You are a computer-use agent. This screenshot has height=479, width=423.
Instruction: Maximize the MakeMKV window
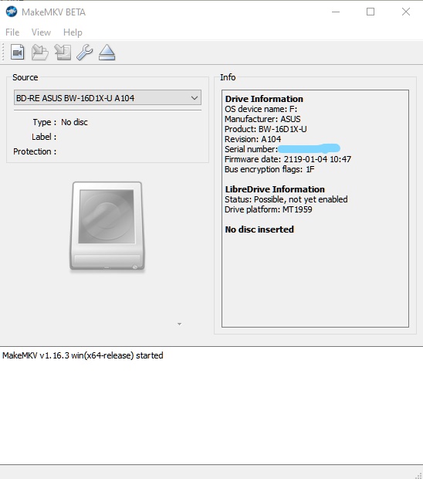[371, 12]
